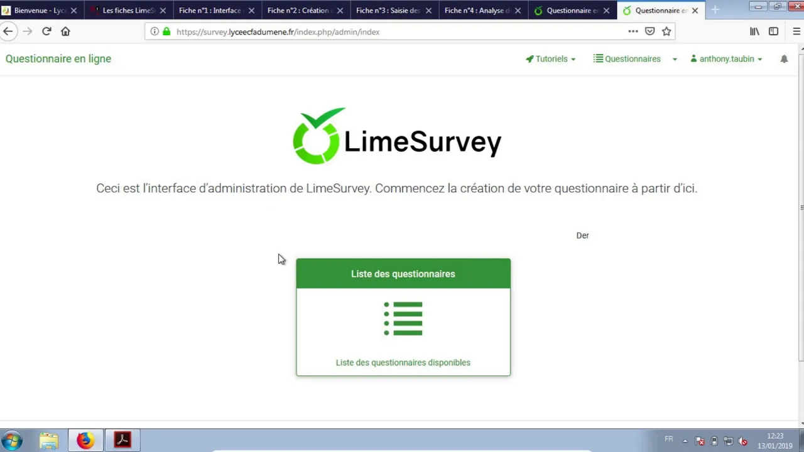Go back with the browser back arrow
Viewport: 804px width, 452px height.
coord(8,31)
